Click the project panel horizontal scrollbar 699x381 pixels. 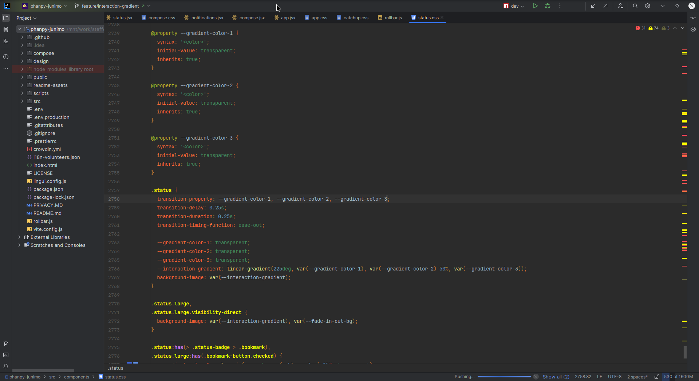tap(43, 370)
